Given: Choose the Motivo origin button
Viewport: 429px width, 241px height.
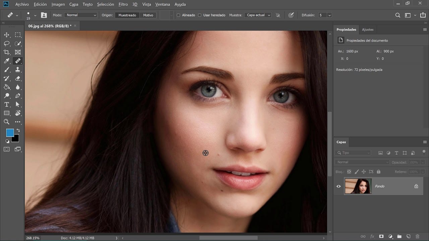Looking at the screenshot, I should [x=148, y=15].
